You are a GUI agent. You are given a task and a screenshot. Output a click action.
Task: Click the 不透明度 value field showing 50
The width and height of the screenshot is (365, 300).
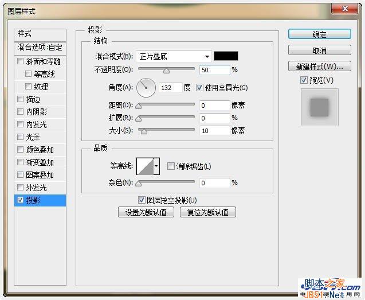point(215,70)
